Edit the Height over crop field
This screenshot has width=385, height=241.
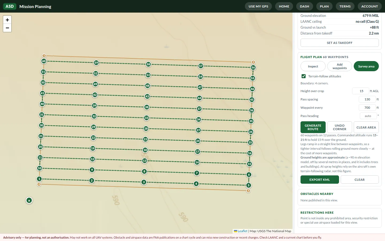(x=361, y=91)
